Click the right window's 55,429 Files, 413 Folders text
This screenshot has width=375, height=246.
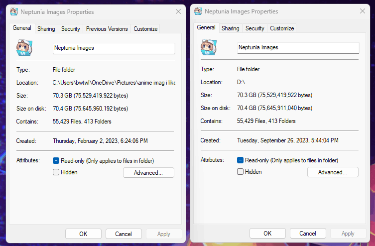click(266, 121)
